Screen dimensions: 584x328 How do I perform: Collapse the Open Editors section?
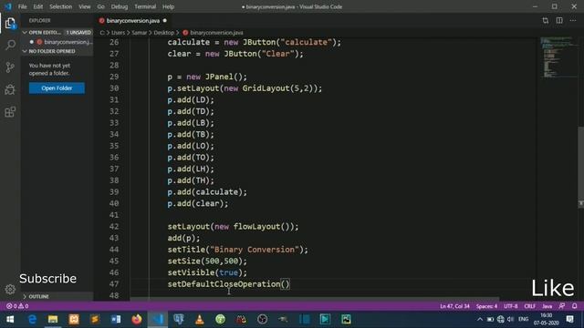pyautogui.click(x=25, y=33)
